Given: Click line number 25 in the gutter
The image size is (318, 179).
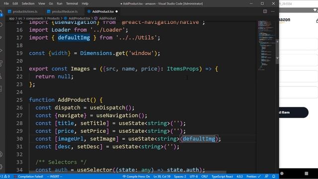Looking at the screenshot, I should [19, 100].
